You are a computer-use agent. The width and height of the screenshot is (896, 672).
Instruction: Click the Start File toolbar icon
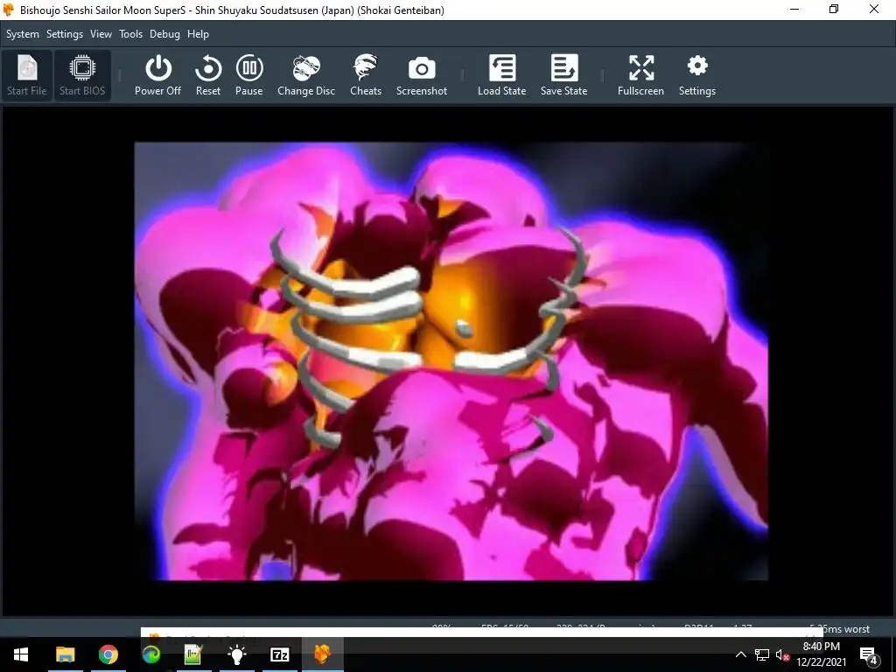27,75
